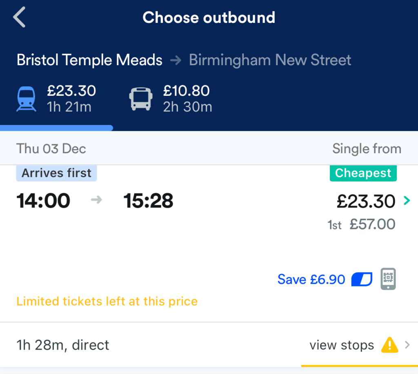Go back using the back arrow

20,17
